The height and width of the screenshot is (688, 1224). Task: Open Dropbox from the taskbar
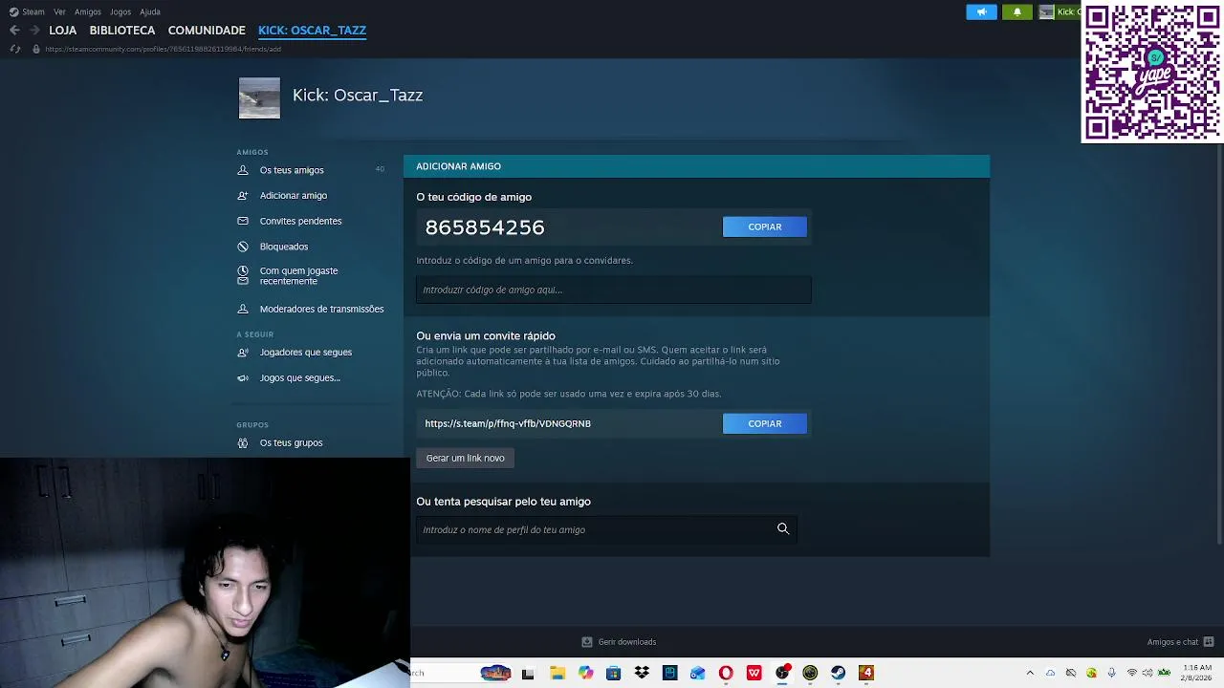(642, 673)
